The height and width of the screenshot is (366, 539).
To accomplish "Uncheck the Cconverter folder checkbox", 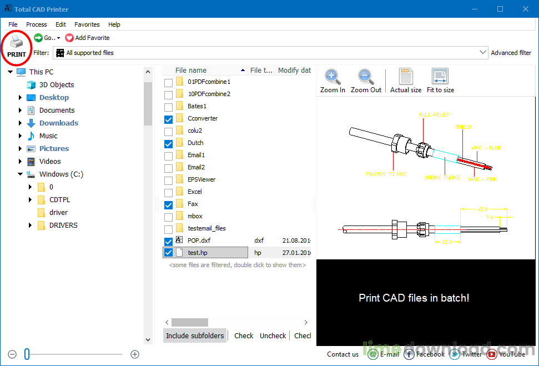I will 168,119.
